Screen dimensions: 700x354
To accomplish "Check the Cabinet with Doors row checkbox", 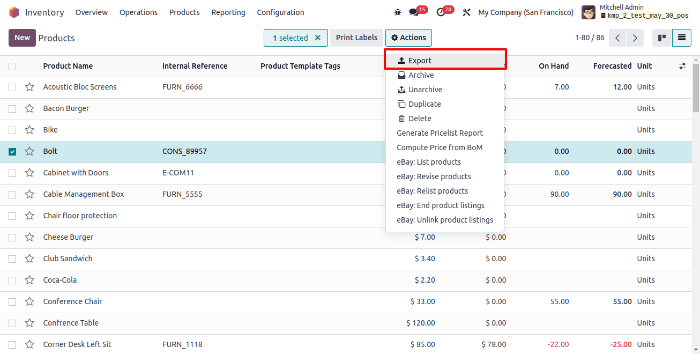I will coord(12,173).
